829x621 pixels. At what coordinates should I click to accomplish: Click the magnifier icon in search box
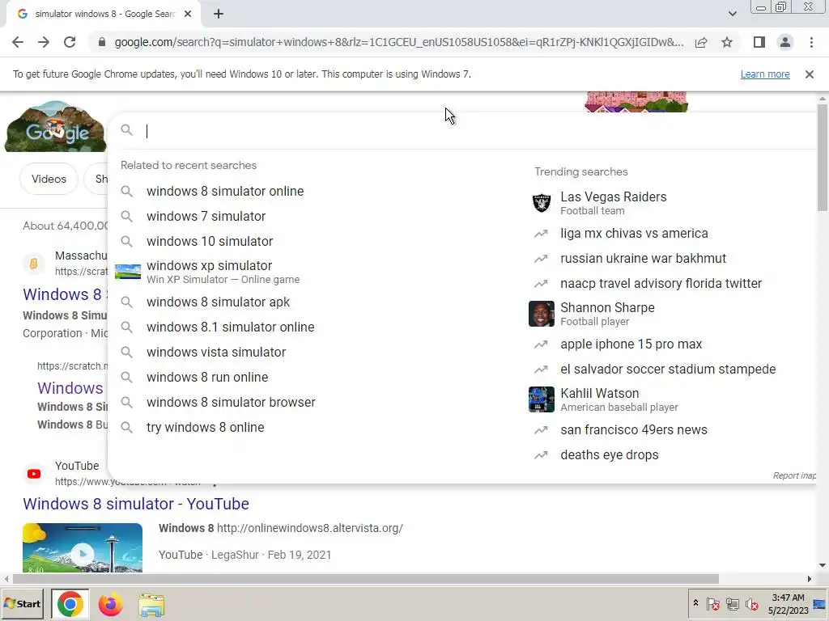click(126, 130)
